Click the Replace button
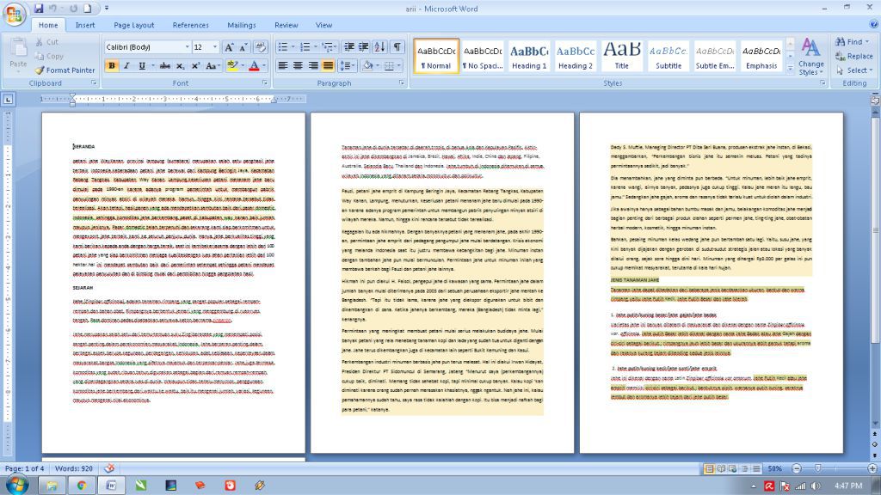This screenshot has height=495, width=881. pyautogui.click(x=854, y=56)
